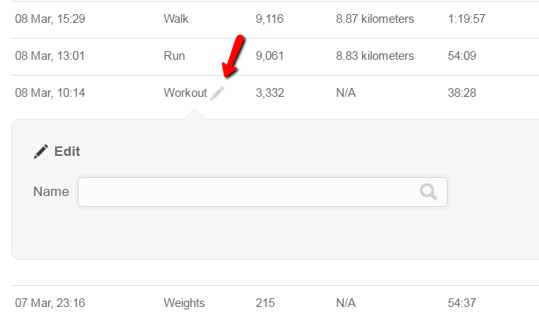
Task: Click the 08 Mar, 10:14 date
Action: click(50, 93)
